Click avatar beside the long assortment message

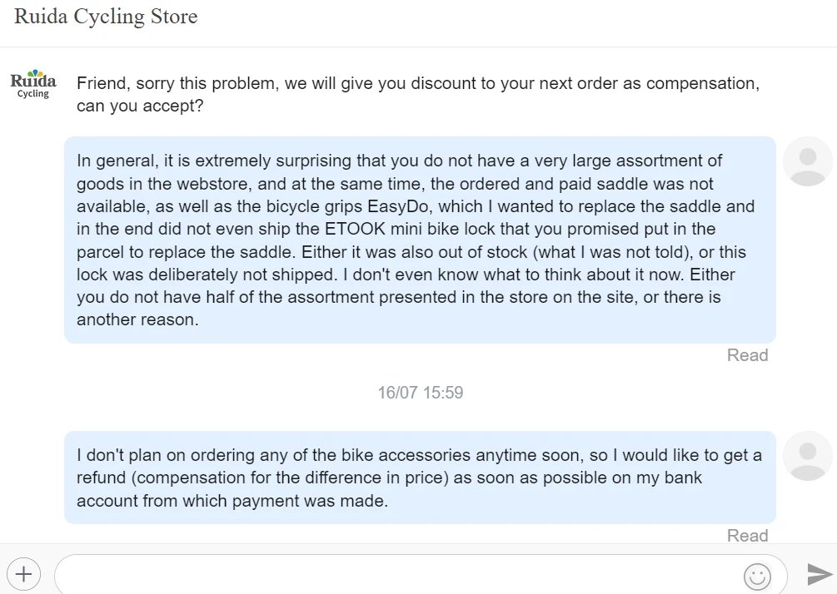coord(807,161)
